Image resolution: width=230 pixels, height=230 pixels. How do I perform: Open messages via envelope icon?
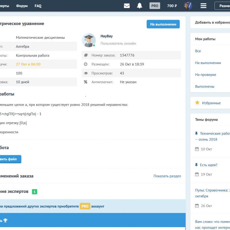[x=127, y=6]
